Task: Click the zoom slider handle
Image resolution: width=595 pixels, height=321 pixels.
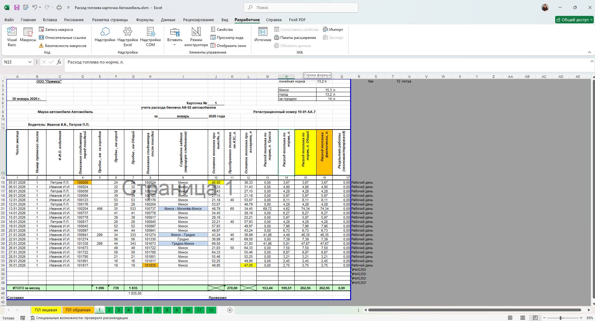Action: click(560, 318)
